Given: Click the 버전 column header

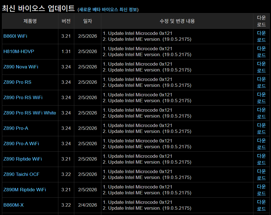Looking at the screenshot, I should 66,21.
